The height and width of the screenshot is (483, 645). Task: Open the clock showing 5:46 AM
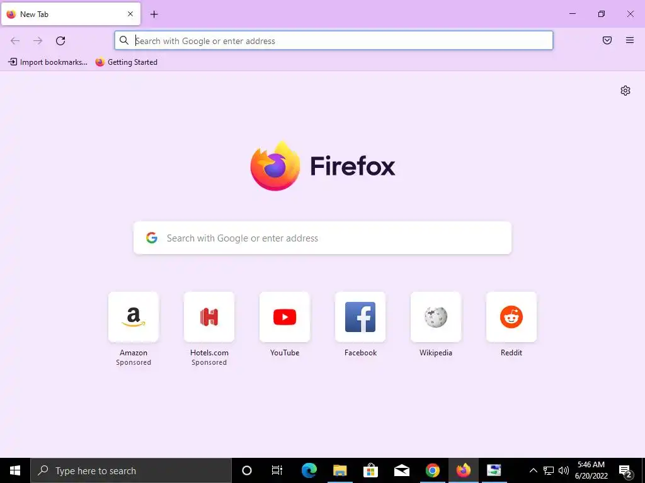[591, 470]
